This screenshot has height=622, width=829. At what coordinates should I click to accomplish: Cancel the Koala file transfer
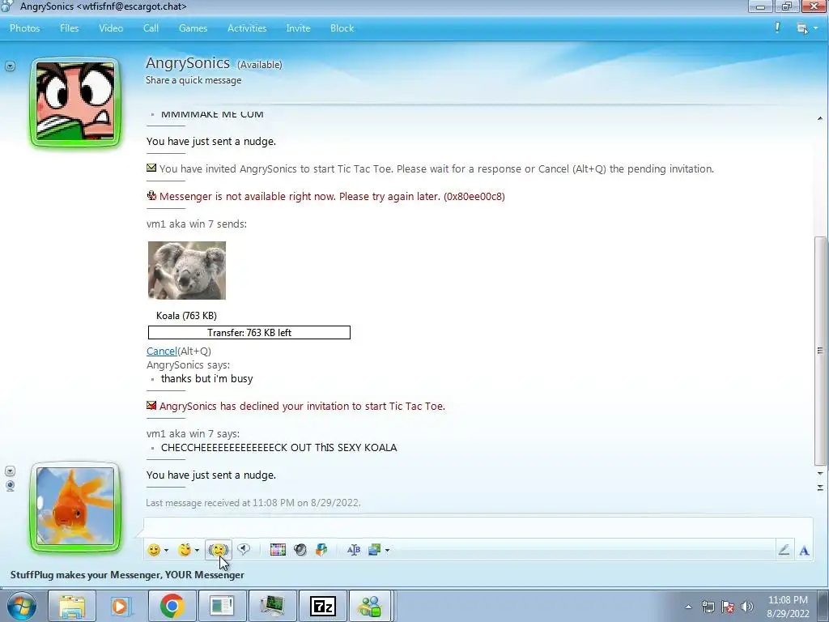point(161,351)
